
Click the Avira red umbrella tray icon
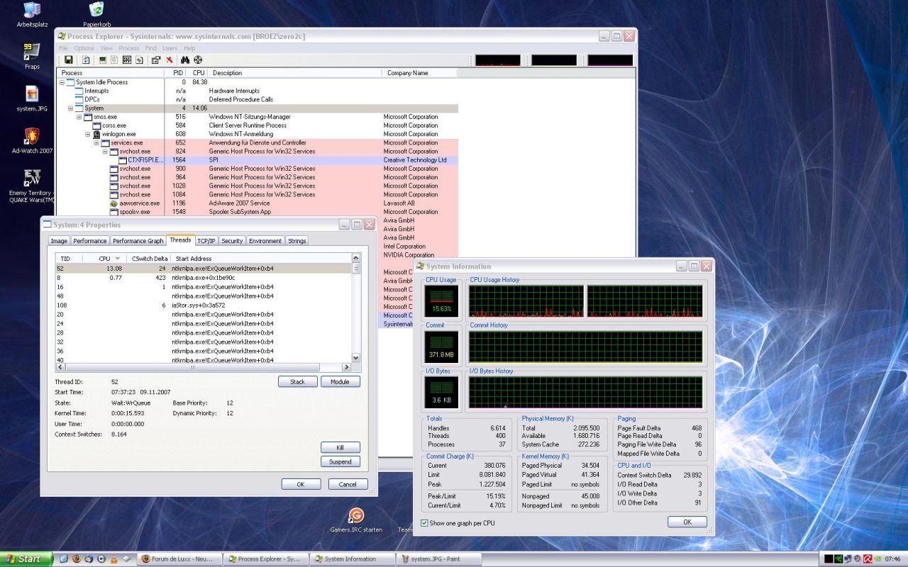coord(868,558)
